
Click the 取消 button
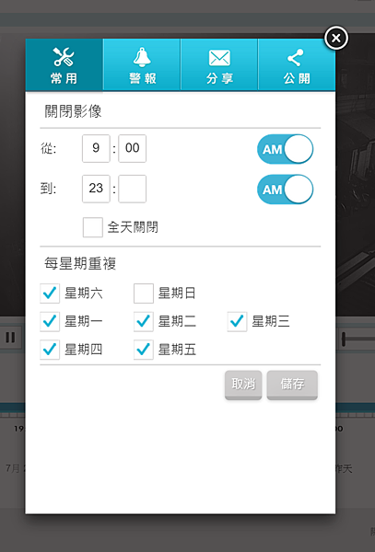tap(243, 385)
